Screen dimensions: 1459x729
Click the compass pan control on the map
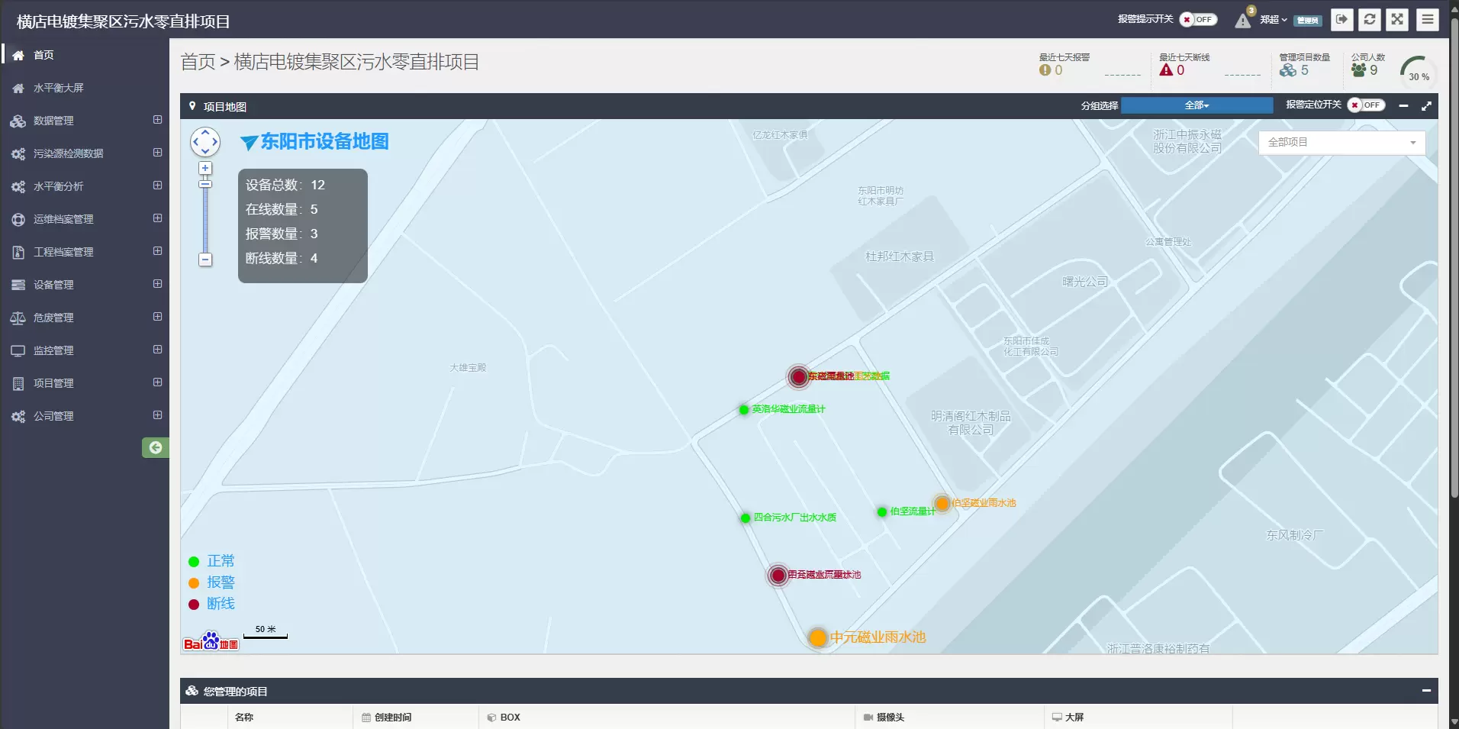[x=204, y=142]
